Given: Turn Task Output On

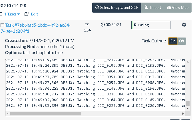Looking at the screenshot, I should tap(173, 41).
